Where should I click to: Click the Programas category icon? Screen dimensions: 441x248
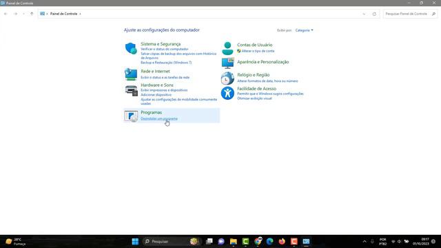[131, 116]
